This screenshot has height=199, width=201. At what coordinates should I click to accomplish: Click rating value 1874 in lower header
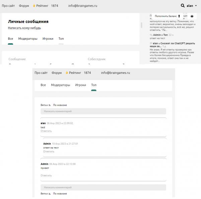click(x=87, y=73)
